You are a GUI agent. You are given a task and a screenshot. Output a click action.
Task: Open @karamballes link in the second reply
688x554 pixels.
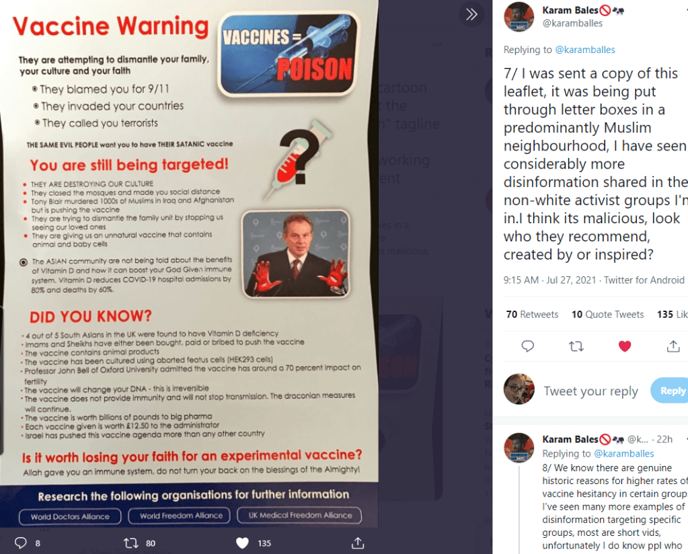click(623, 454)
